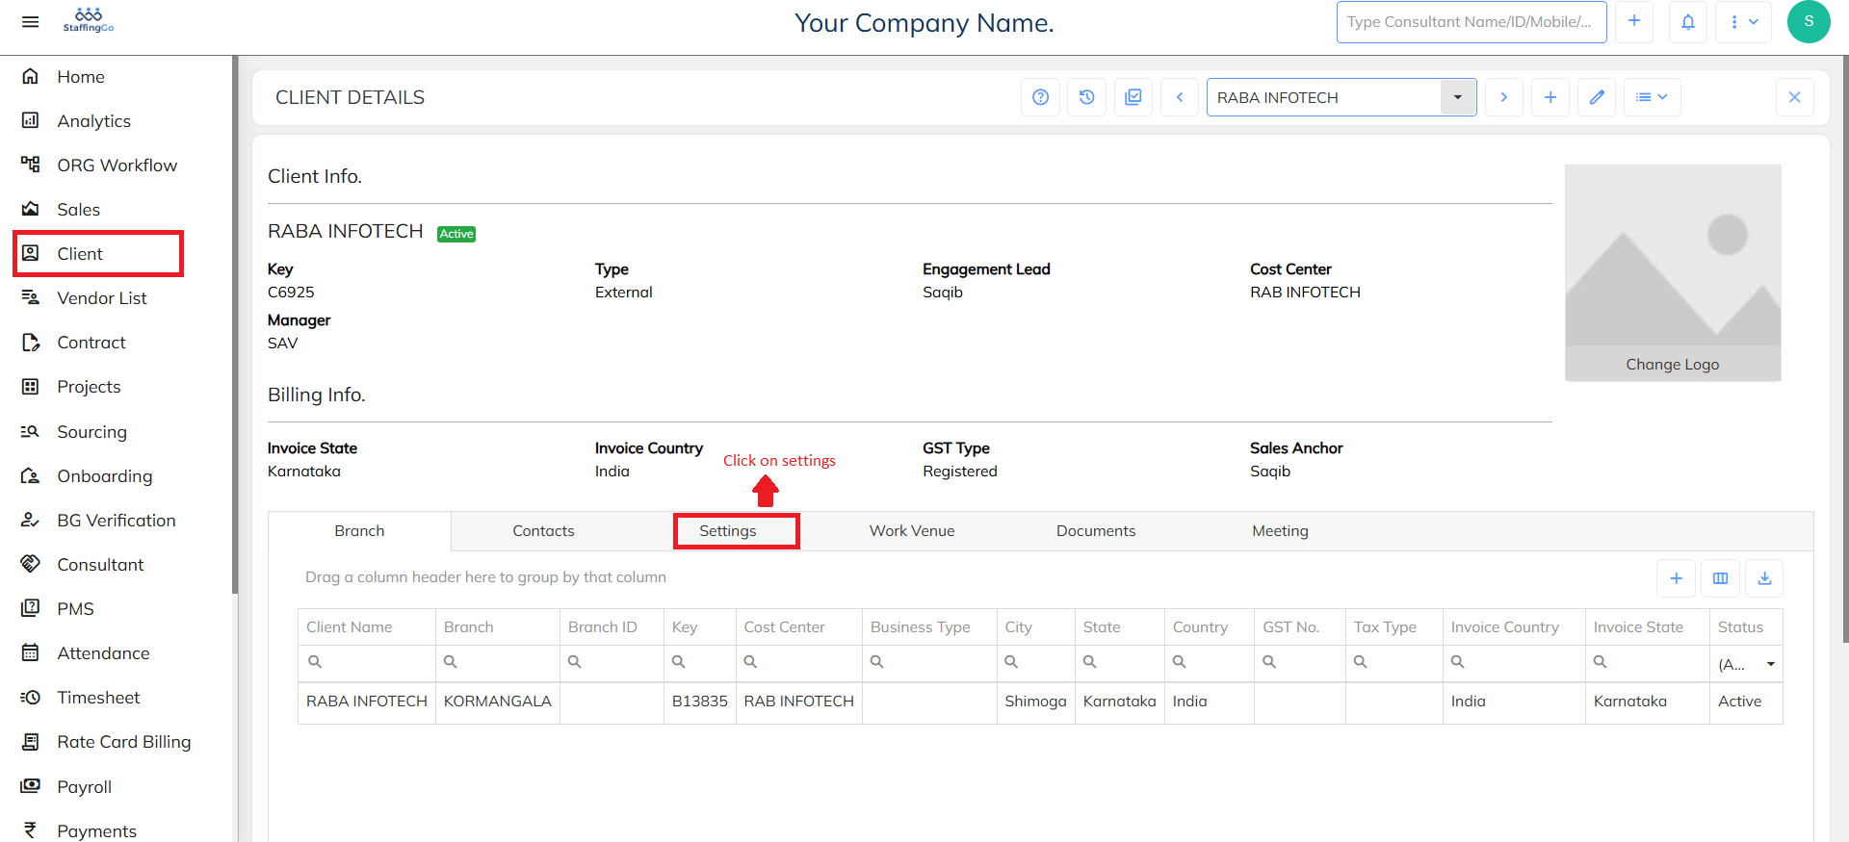Screen dimensions: 1849x842
Task: Select the KORMANGALA branch cell
Action: pyautogui.click(x=498, y=702)
